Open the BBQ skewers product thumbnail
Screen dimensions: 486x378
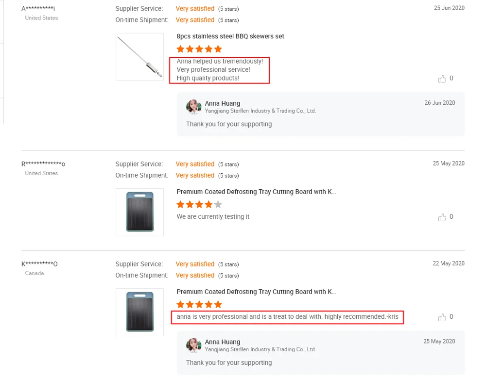[x=139, y=57]
